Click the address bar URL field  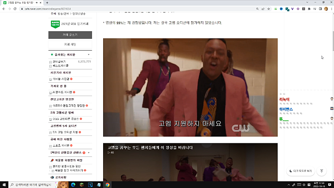click(137, 9)
